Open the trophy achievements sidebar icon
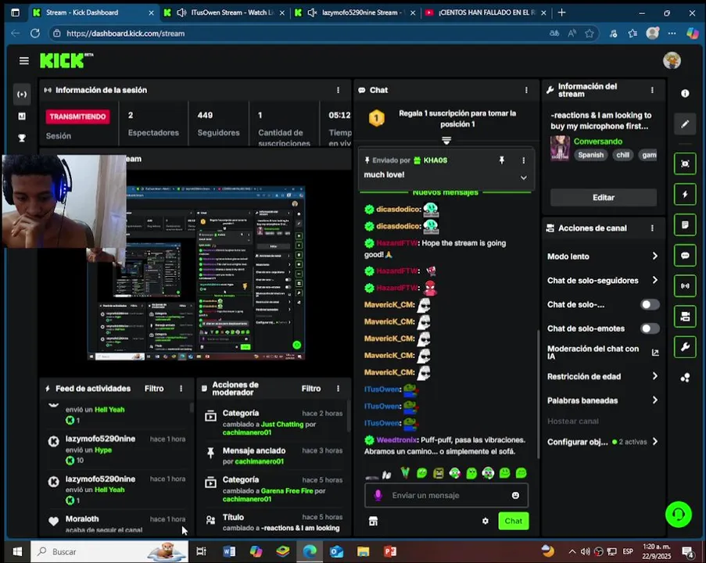The width and height of the screenshot is (706, 563). (x=22, y=138)
